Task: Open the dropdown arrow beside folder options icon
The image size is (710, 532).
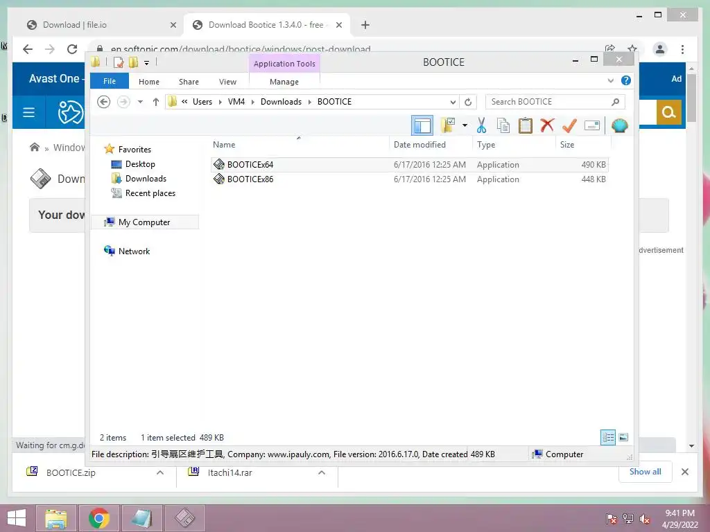Action: pos(465,125)
